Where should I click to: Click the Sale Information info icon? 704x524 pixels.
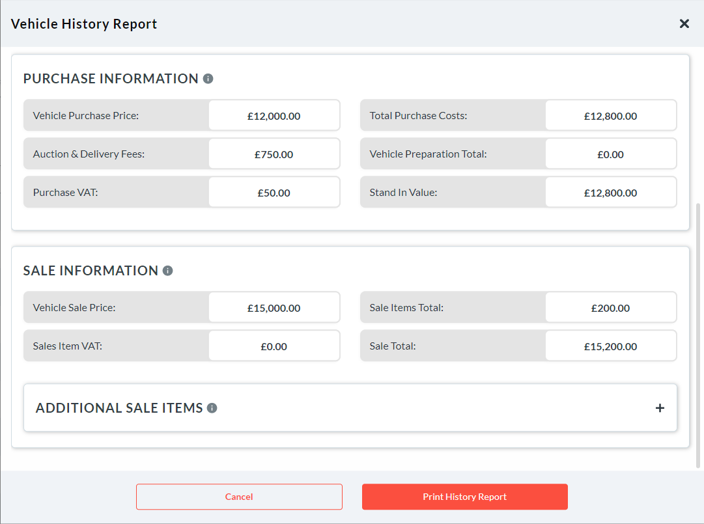(x=168, y=271)
